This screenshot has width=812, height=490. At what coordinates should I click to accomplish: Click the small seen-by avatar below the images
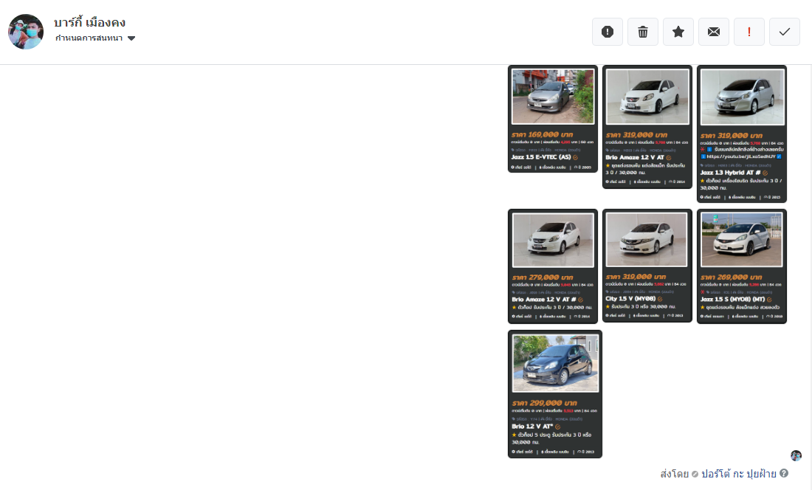[x=796, y=455]
